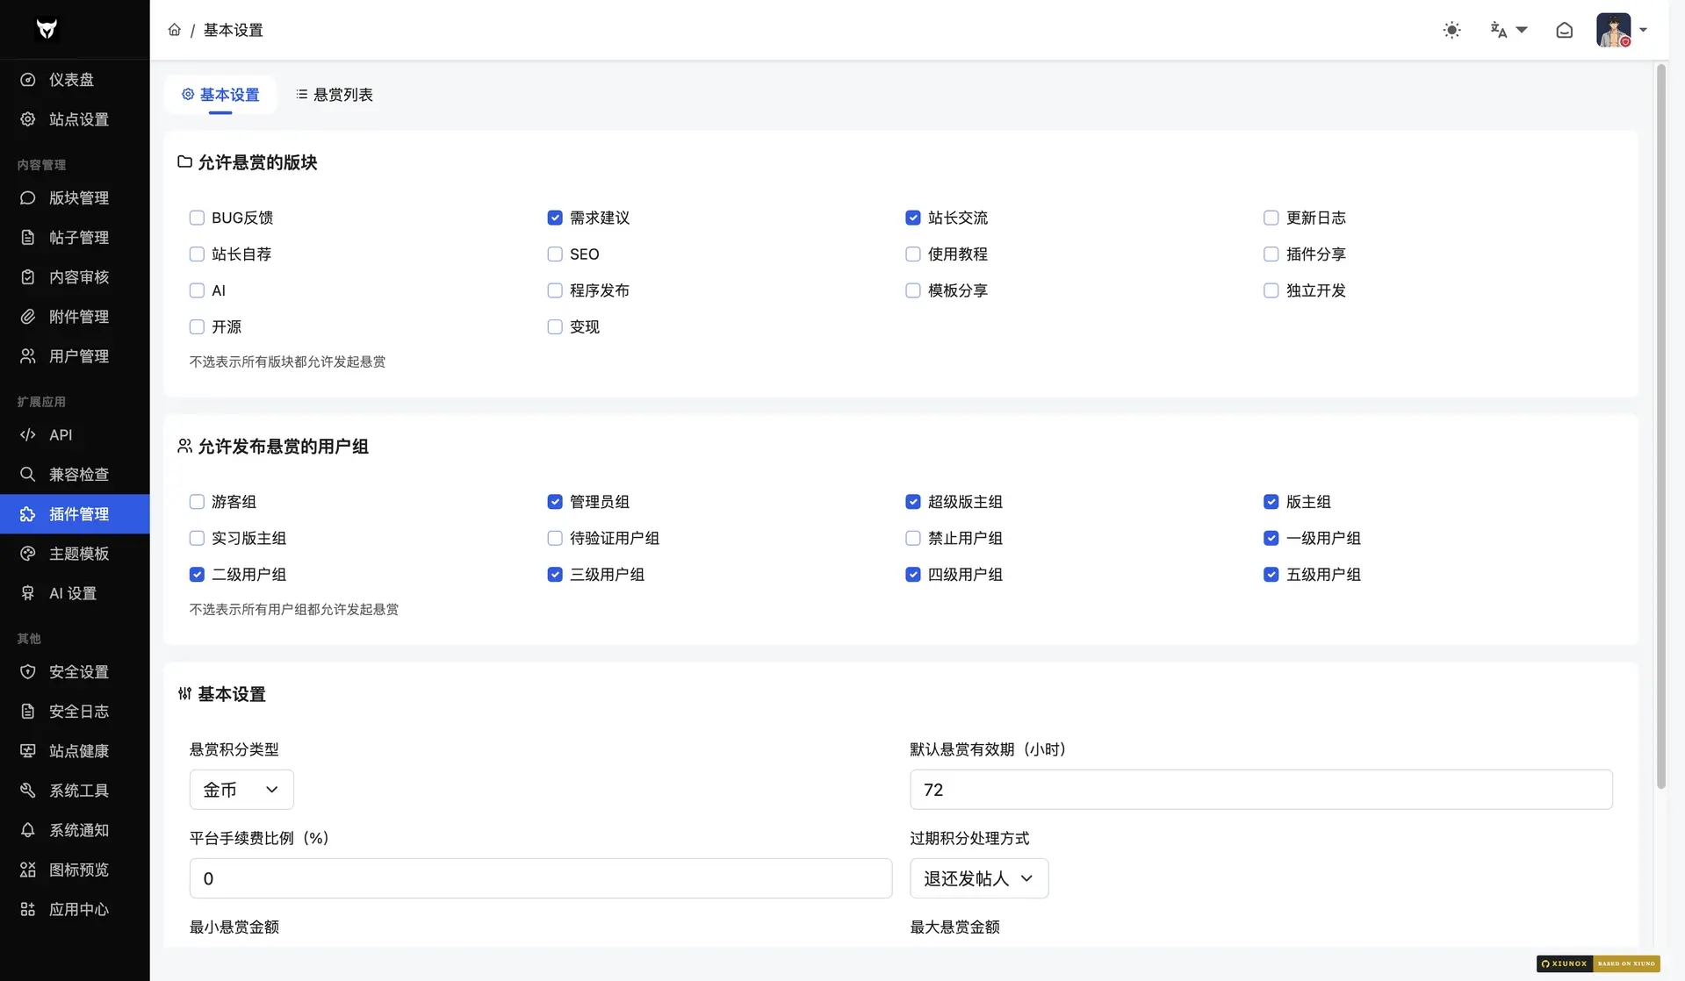
Task: Check the 插件分享 checkbox
Action: click(x=1271, y=254)
